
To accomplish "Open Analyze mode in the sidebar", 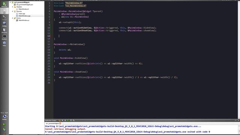I will pyautogui.click(x=4, y=37).
